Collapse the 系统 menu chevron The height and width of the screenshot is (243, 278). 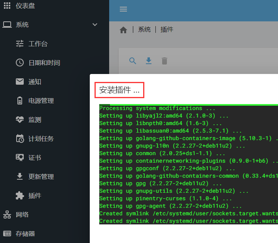click(x=95, y=25)
